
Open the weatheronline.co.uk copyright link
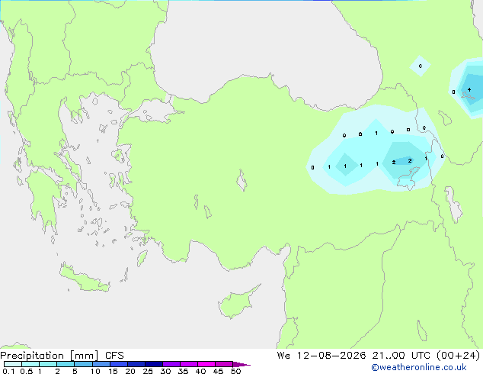tap(419, 367)
